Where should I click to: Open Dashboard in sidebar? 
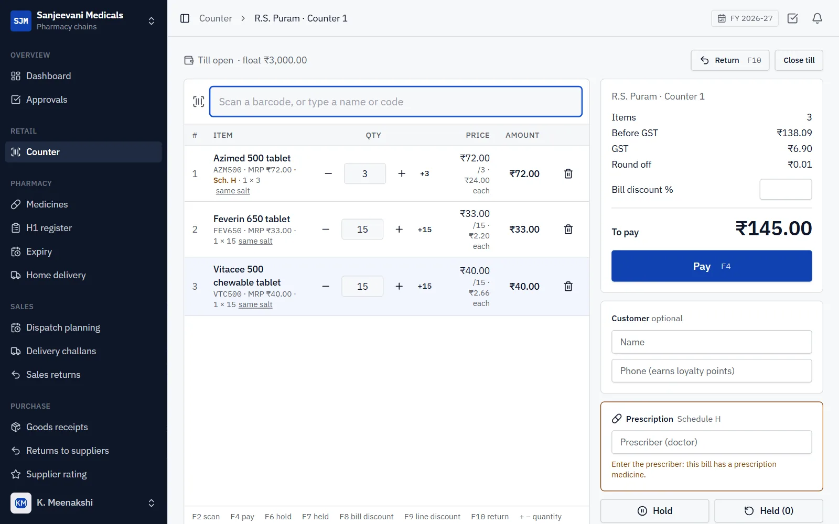[83, 76]
